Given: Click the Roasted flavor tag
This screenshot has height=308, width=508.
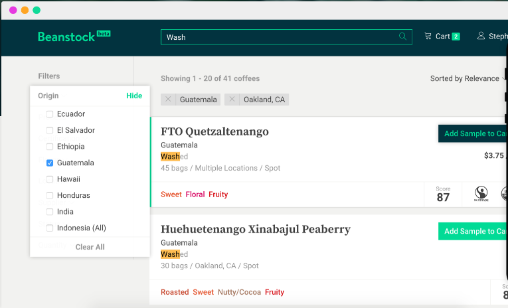Looking at the screenshot, I should tap(175, 292).
